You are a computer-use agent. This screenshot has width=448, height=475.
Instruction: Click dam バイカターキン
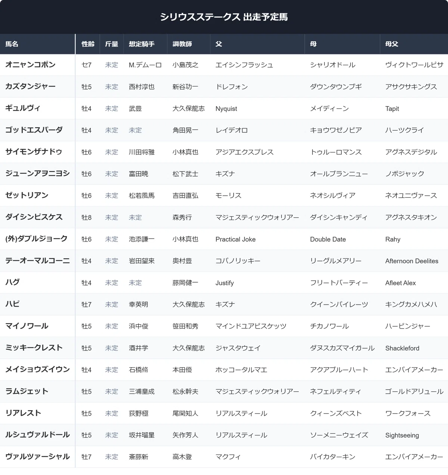tap(333, 457)
